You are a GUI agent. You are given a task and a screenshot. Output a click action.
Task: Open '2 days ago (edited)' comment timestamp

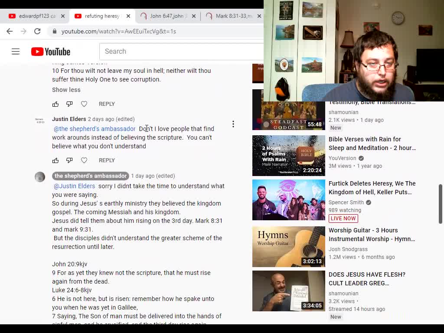(111, 119)
